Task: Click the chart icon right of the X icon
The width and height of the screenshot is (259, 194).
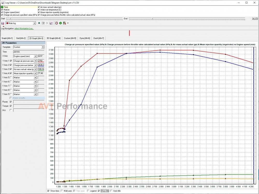Action: pos(51,23)
